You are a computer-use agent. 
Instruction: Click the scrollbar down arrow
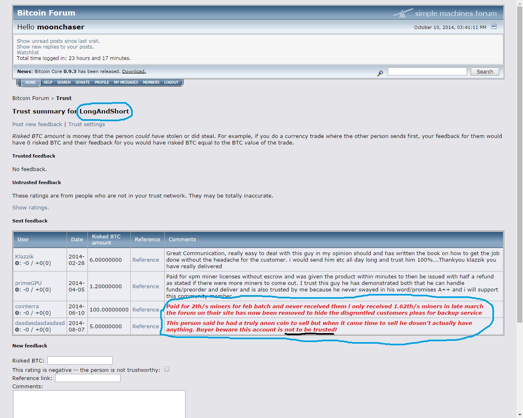click(520, 414)
